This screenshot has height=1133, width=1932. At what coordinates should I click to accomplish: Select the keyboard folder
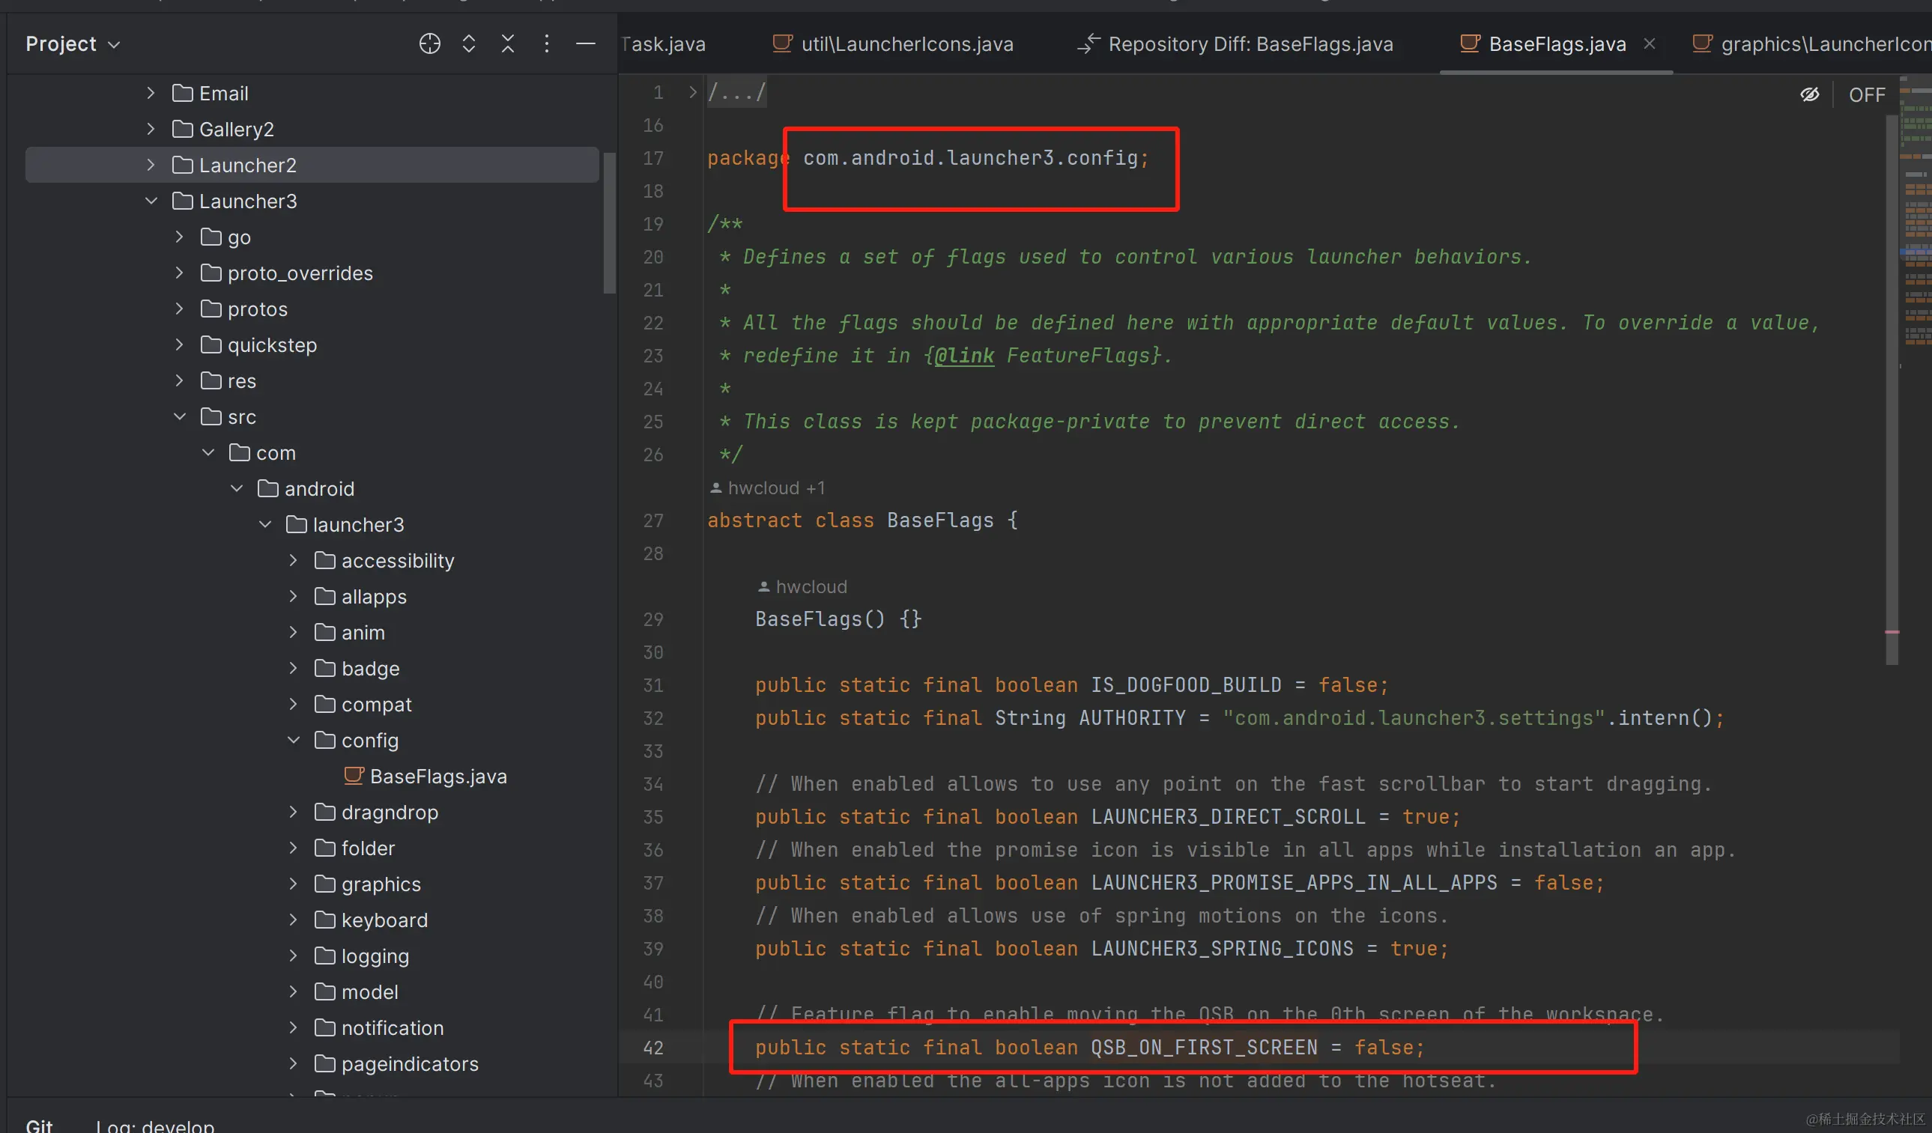[x=370, y=920]
